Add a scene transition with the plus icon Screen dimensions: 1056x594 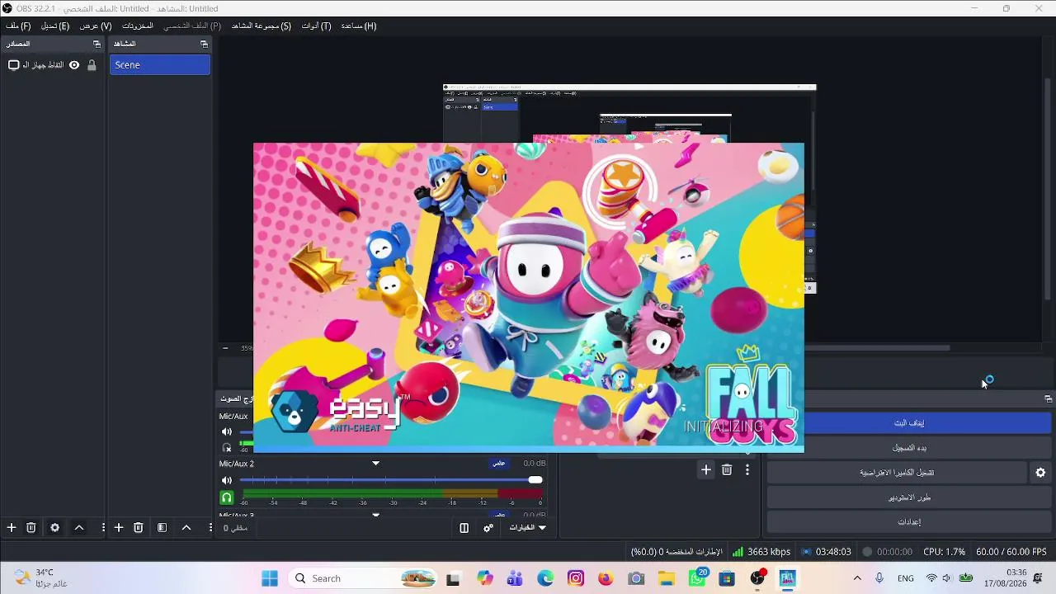tap(706, 469)
